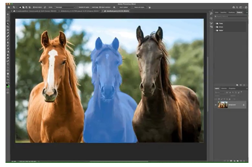Switch to the Color panel tab
Screen dimensions: 252x167
[217, 12]
